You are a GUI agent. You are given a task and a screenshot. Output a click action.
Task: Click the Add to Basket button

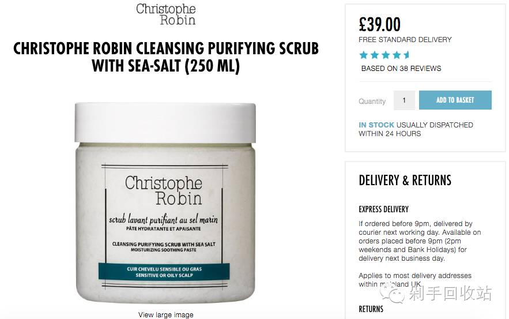pyautogui.click(x=455, y=100)
